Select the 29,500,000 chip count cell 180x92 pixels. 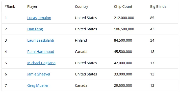(x=123, y=86)
